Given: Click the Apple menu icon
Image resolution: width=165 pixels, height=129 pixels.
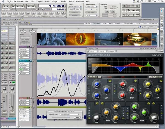Looking at the screenshot, I should [x=3, y=1].
